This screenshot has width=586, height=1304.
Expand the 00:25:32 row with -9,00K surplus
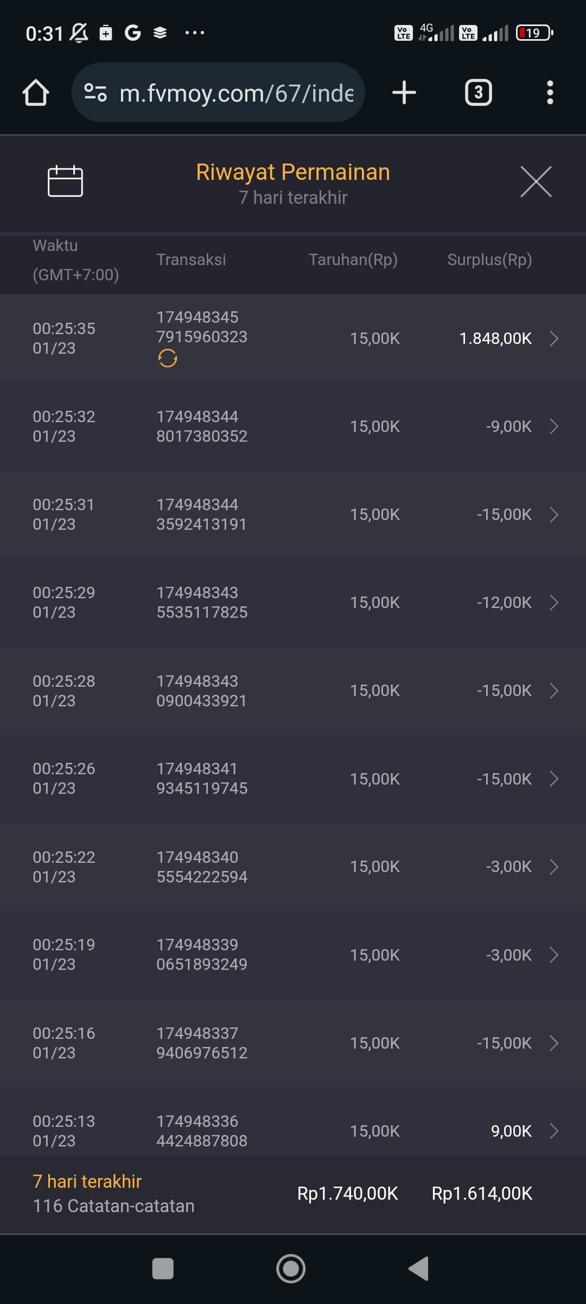(554, 427)
